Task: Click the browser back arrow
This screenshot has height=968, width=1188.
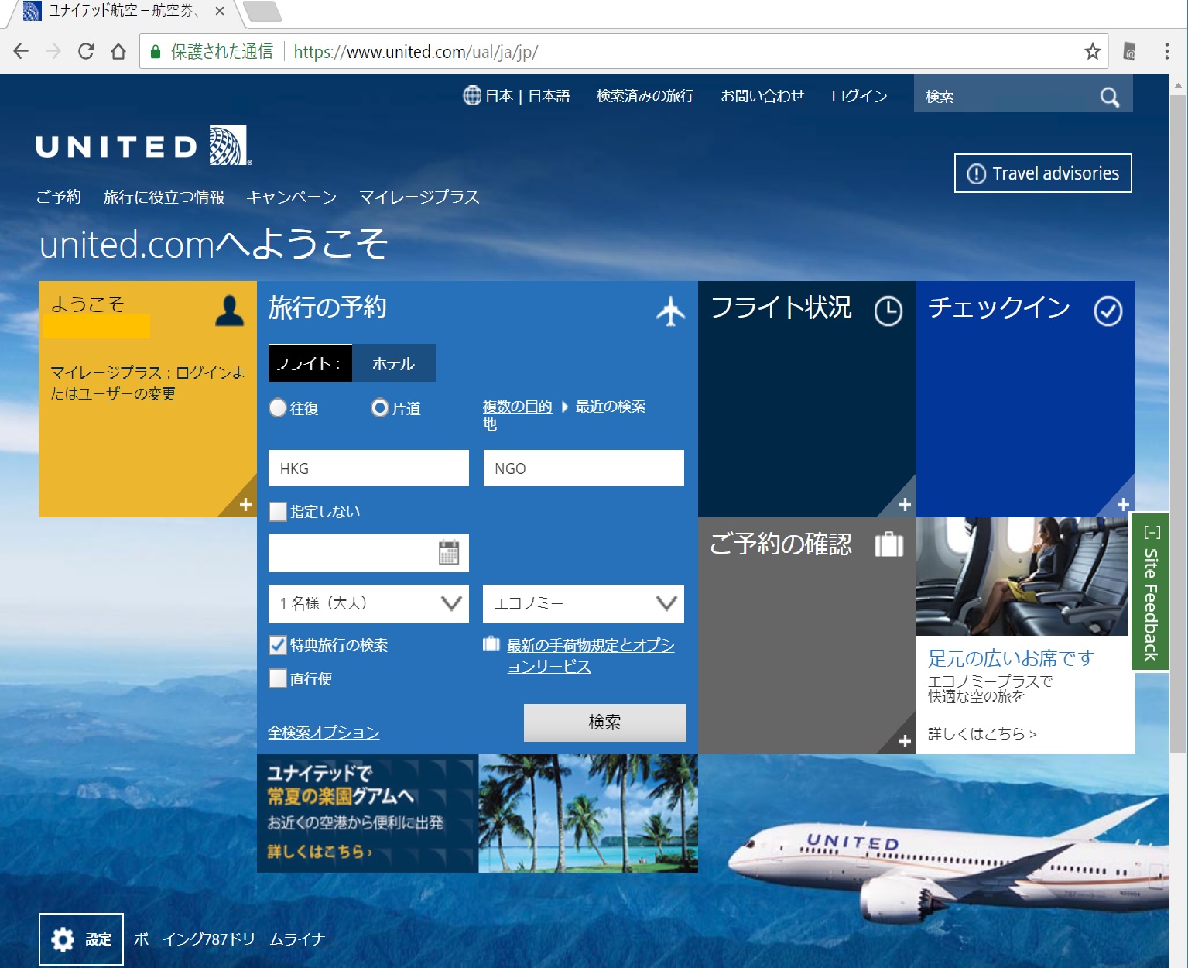Action: (x=21, y=52)
